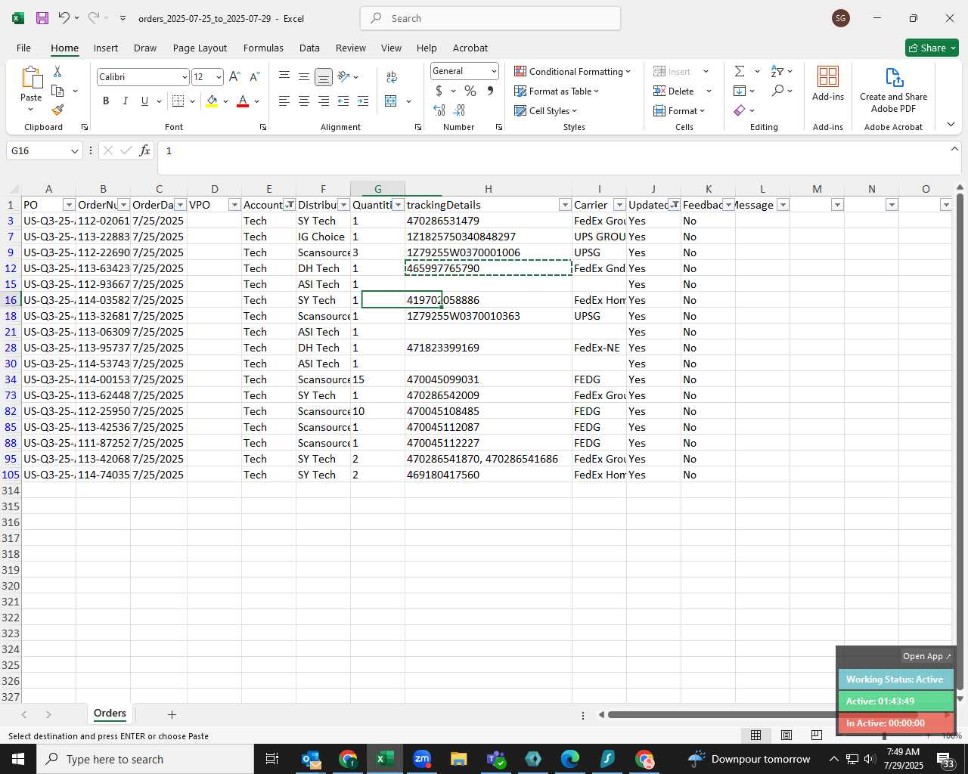Viewport: 968px width, 774px height.
Task: Click the Format Painter brush icon
Action: coord(57,110)
